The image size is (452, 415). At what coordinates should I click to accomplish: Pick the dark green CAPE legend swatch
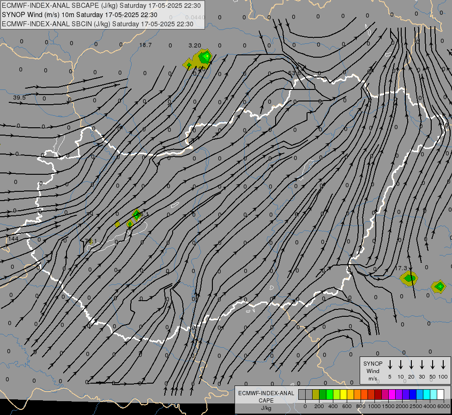[x=323, y=394]
